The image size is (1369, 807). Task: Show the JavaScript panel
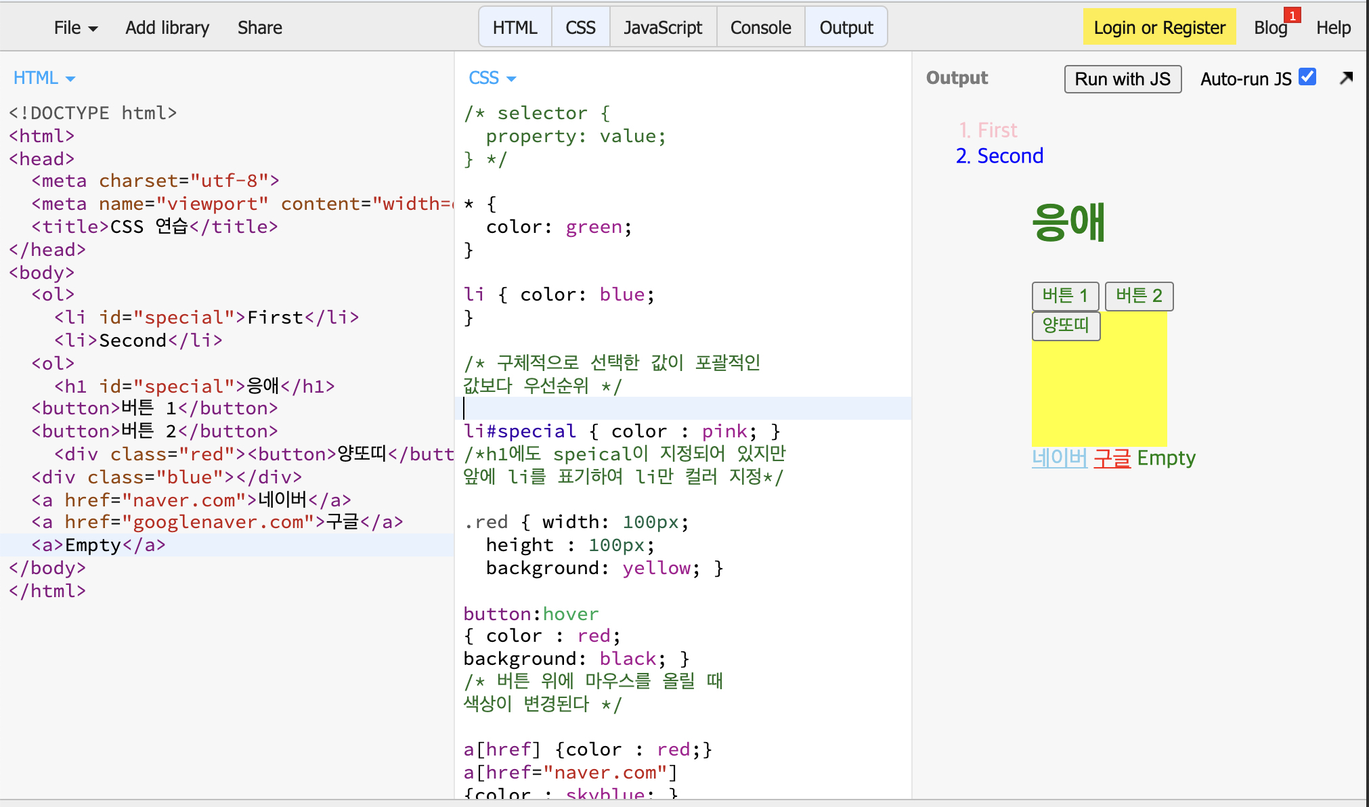pyautogui.click(x=662, y=28)
